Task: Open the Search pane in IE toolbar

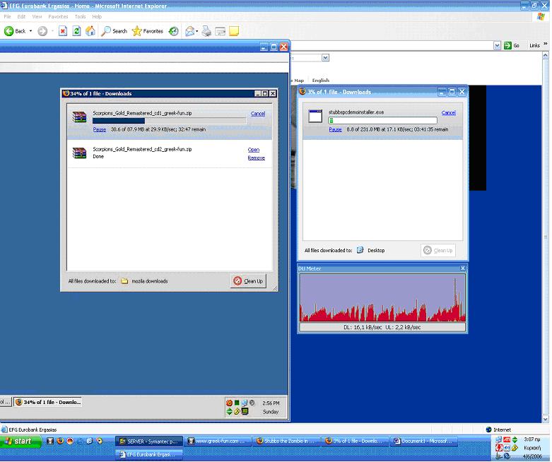Action: click(x=114, y=31)
